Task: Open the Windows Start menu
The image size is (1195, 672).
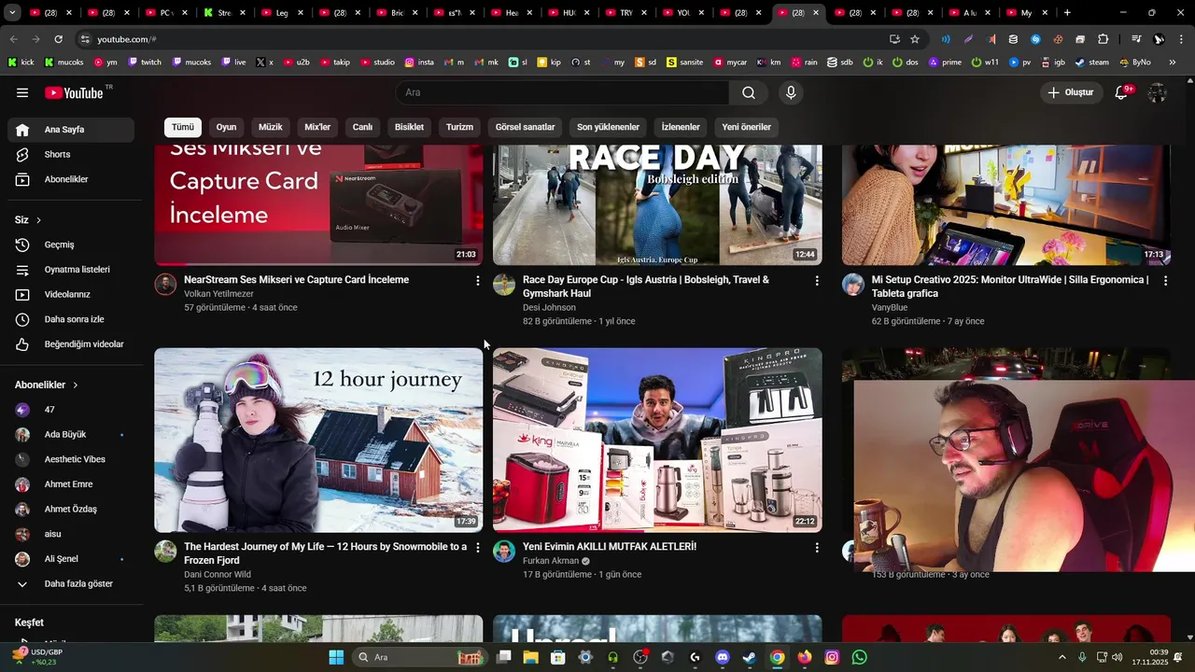Action: pos(336,657)
